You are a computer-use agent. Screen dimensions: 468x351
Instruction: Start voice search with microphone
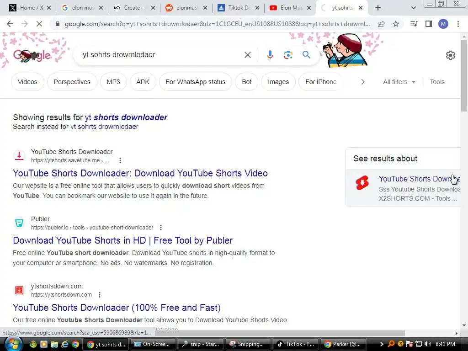click(x=270, y=55)
